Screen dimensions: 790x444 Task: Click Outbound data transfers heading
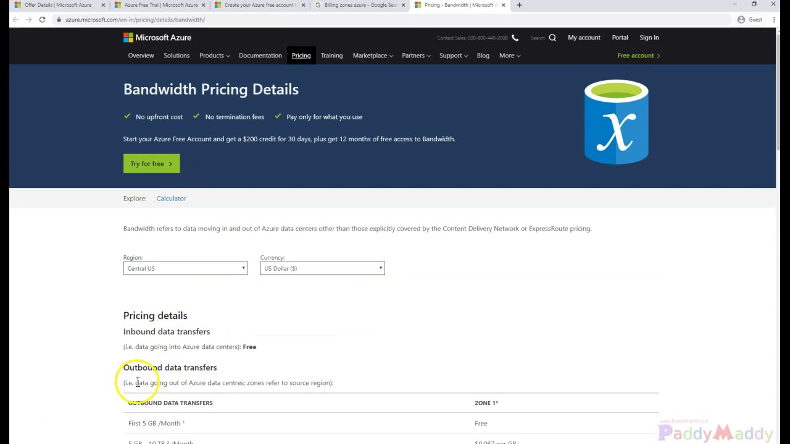pyautogui.click(x=170, y=368)
